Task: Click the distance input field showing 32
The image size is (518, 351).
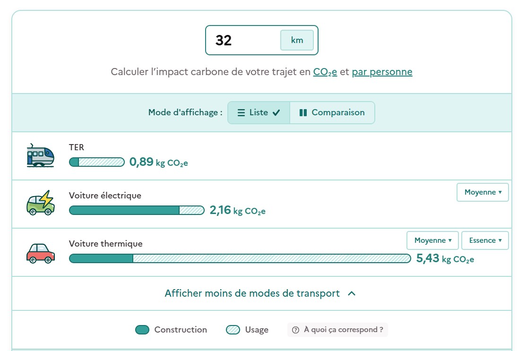Action: pos(244,40)
